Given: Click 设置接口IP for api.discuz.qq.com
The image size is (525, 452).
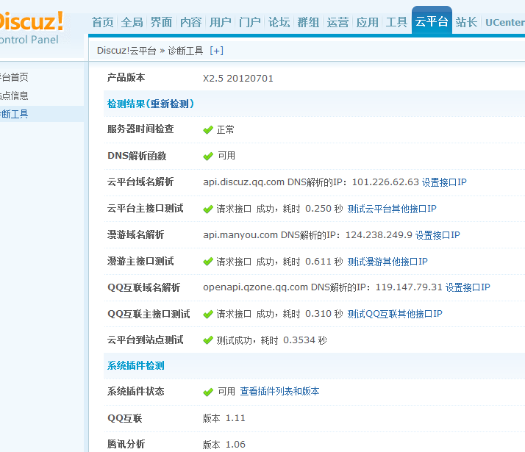Looking at the screenshot, I should (x=443, y=182).
